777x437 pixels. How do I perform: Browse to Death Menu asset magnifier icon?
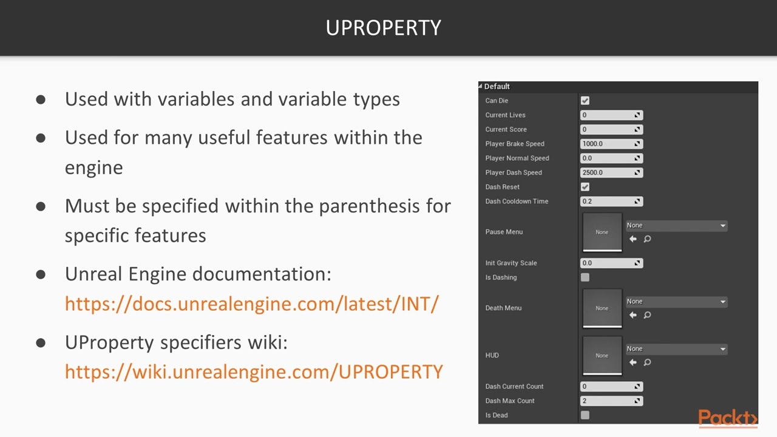point(647,315)
